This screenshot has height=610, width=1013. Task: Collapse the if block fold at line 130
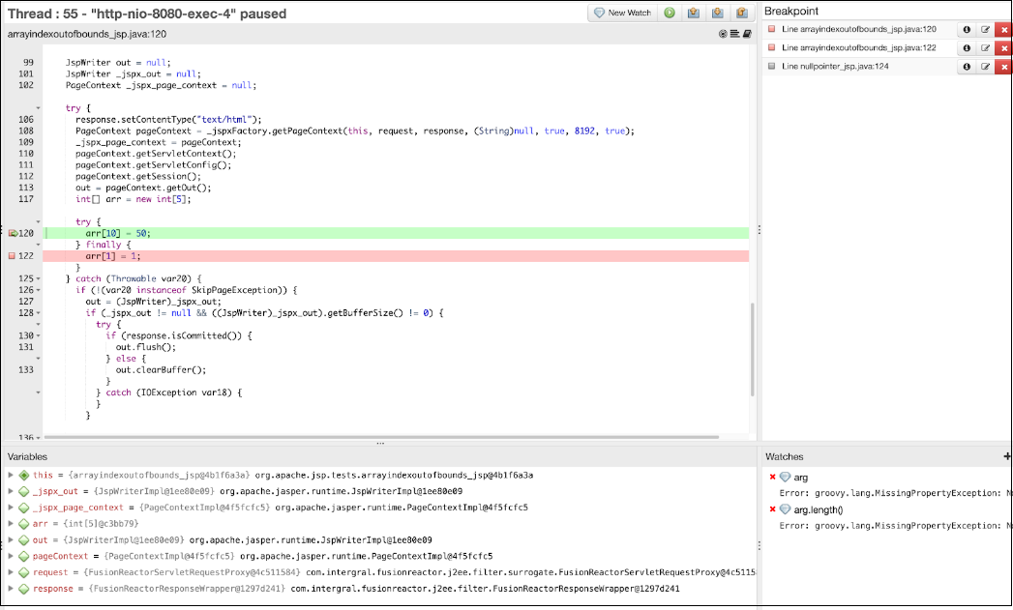point(38,335)
